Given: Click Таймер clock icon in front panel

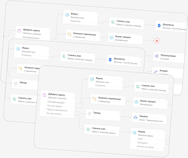Looking at the screenshot, I should click(89, 114).
